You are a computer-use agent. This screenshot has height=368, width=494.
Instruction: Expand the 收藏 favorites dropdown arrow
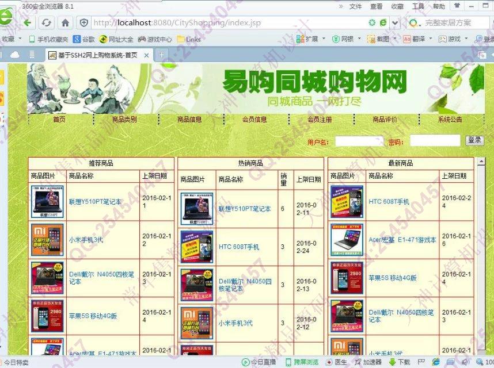point(20,39)
